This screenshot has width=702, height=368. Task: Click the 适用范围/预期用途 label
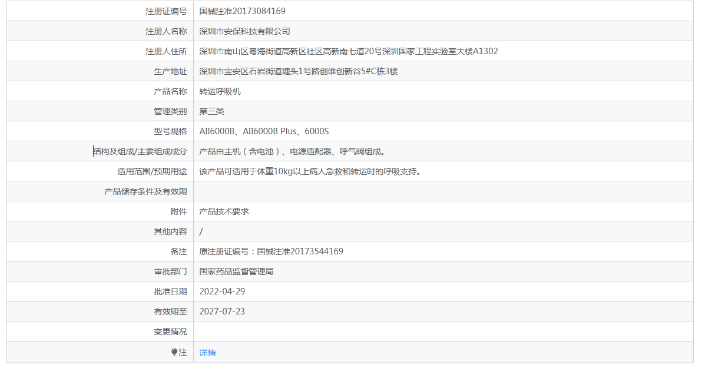coord(152,171)
